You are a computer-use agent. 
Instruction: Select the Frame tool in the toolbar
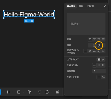pos(8,92)
